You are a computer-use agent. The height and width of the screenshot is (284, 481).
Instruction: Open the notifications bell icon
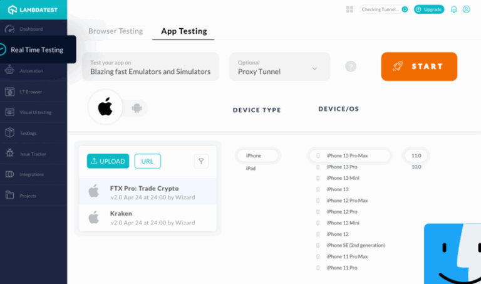(x=453, y=9)
